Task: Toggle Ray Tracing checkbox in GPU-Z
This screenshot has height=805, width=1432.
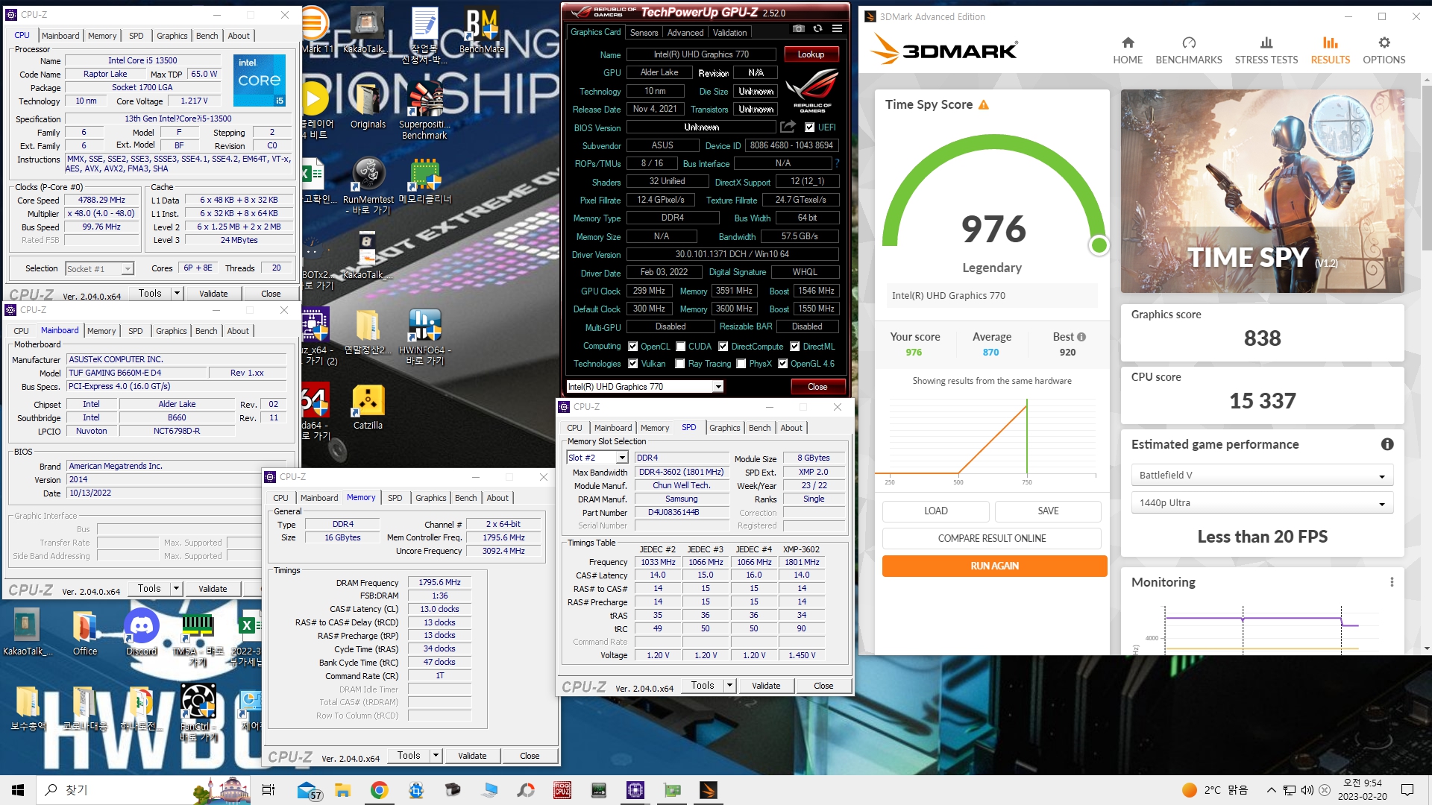Action: (x=679, y=364)
